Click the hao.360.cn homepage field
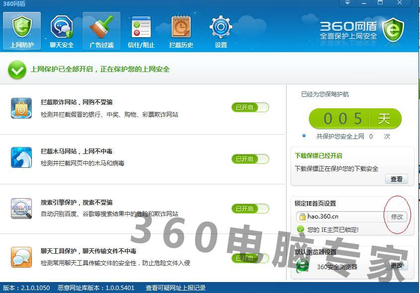420x293 pixels. pos(341,217)
